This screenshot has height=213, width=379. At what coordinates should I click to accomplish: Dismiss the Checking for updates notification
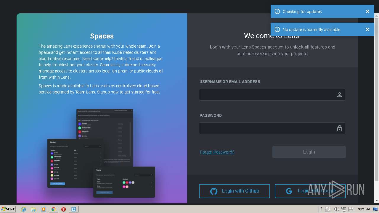coord(367,12)
